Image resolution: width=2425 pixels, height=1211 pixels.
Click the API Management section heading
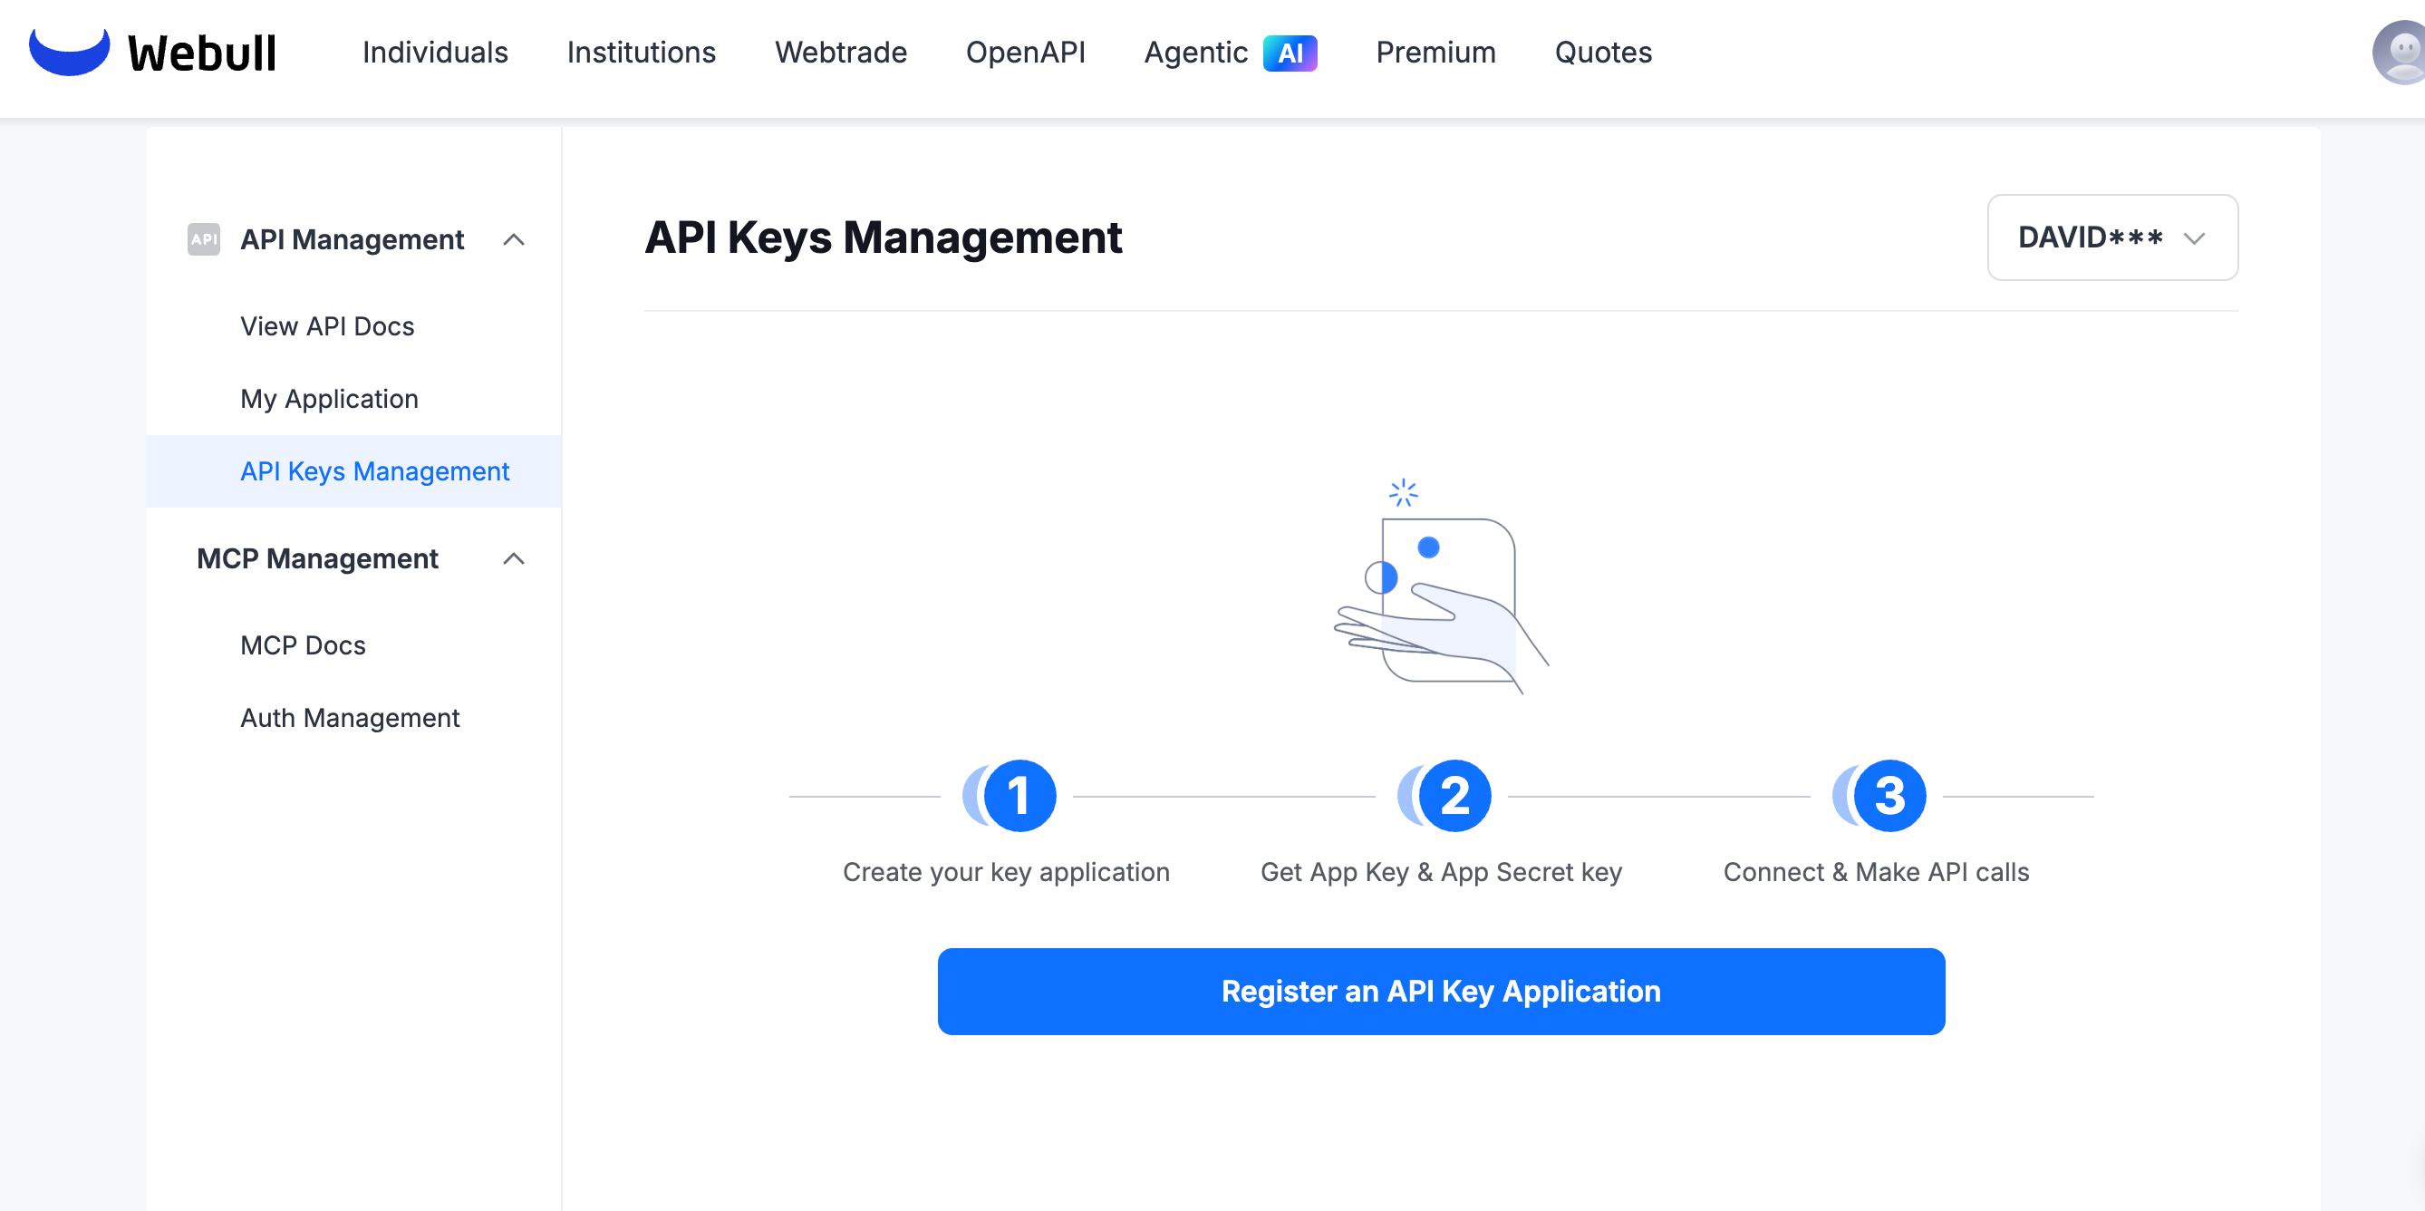(x=353, y=239)
